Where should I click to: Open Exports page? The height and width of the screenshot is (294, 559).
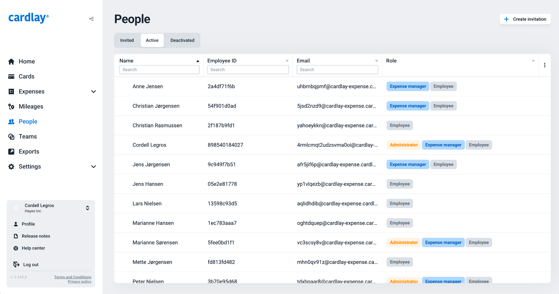tap(29, 151)
